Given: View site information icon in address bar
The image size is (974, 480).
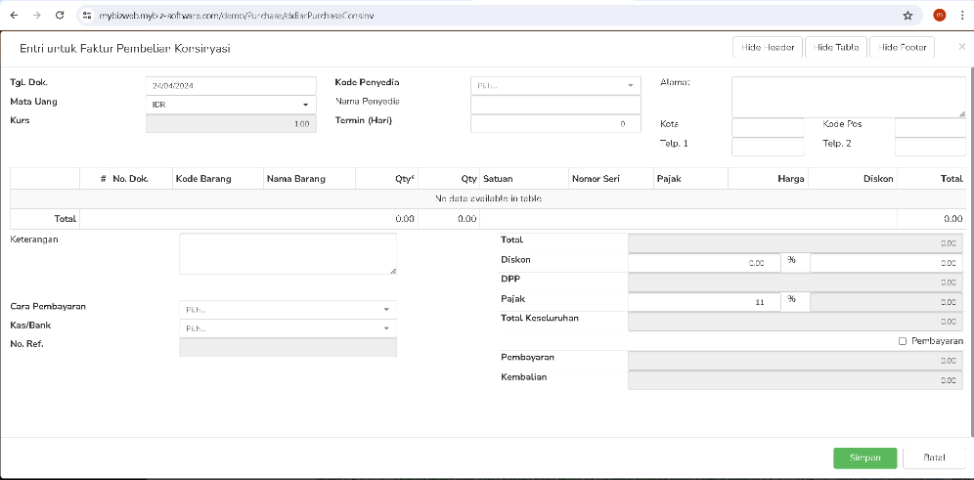Looking at the screenshot, I should [x=87, y=15].
